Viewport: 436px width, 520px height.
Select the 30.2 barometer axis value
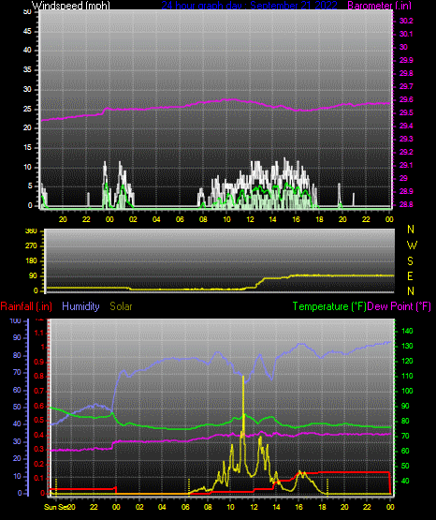(406, 21)
